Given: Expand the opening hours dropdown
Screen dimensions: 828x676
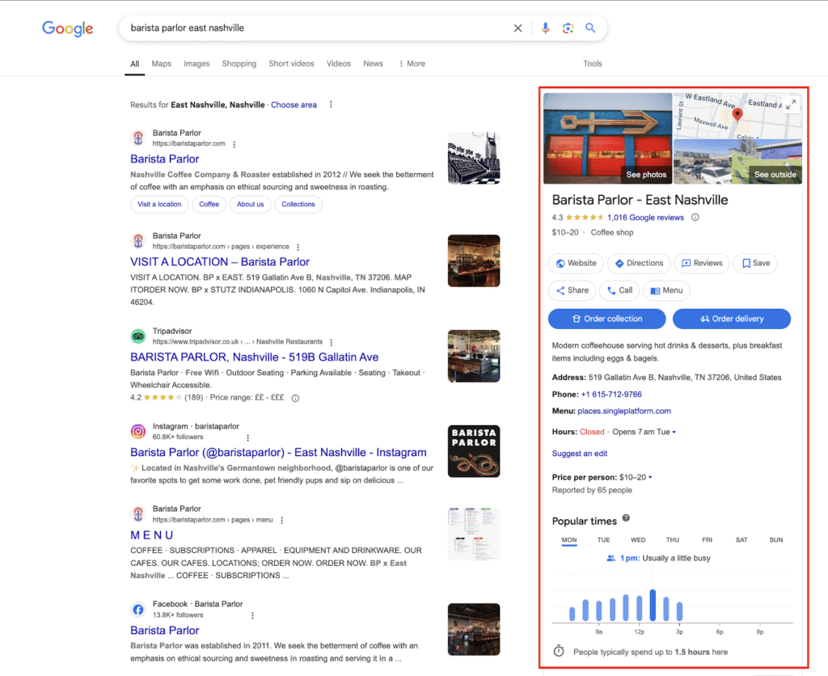Looking at the screenshot, I should tap(674, 432).
